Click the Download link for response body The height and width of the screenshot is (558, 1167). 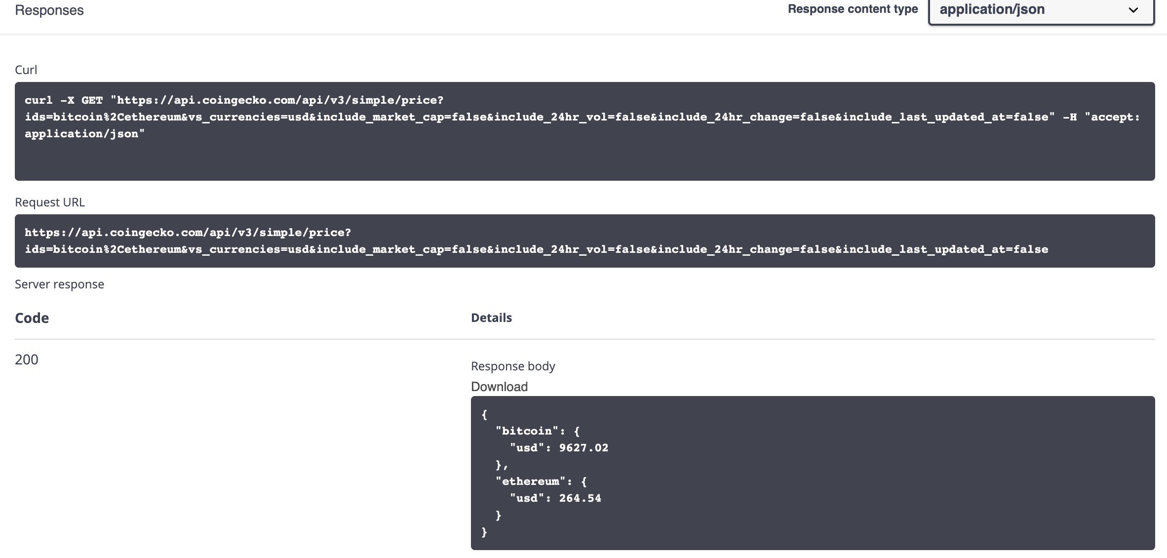point(499,387)
